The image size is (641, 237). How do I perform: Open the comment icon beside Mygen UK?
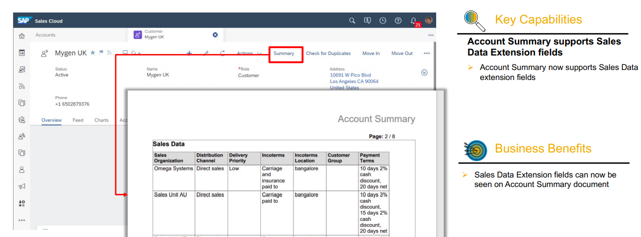[125, 52]
